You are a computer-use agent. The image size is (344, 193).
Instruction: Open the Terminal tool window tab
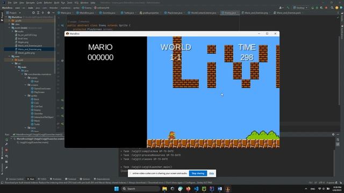(x=70, y=179)
